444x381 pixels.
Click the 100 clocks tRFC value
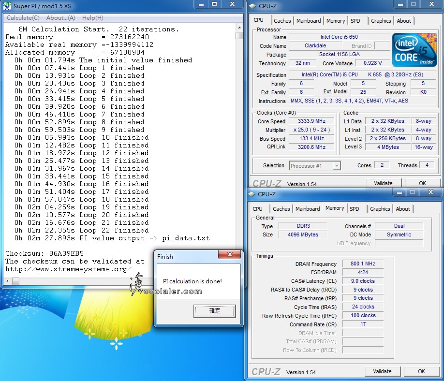pyautogui.click(x=363, y=315)
